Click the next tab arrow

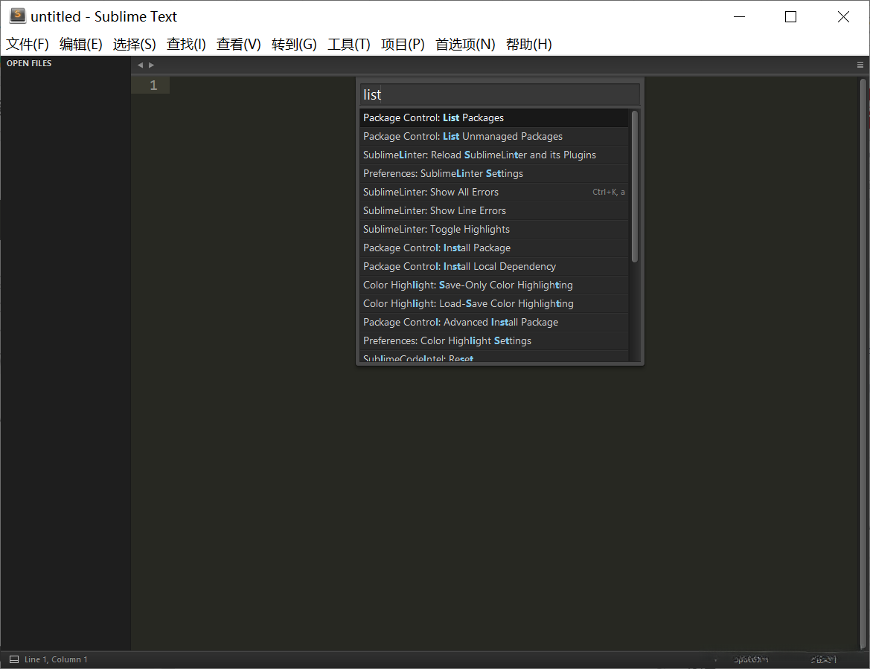point(152,65)
